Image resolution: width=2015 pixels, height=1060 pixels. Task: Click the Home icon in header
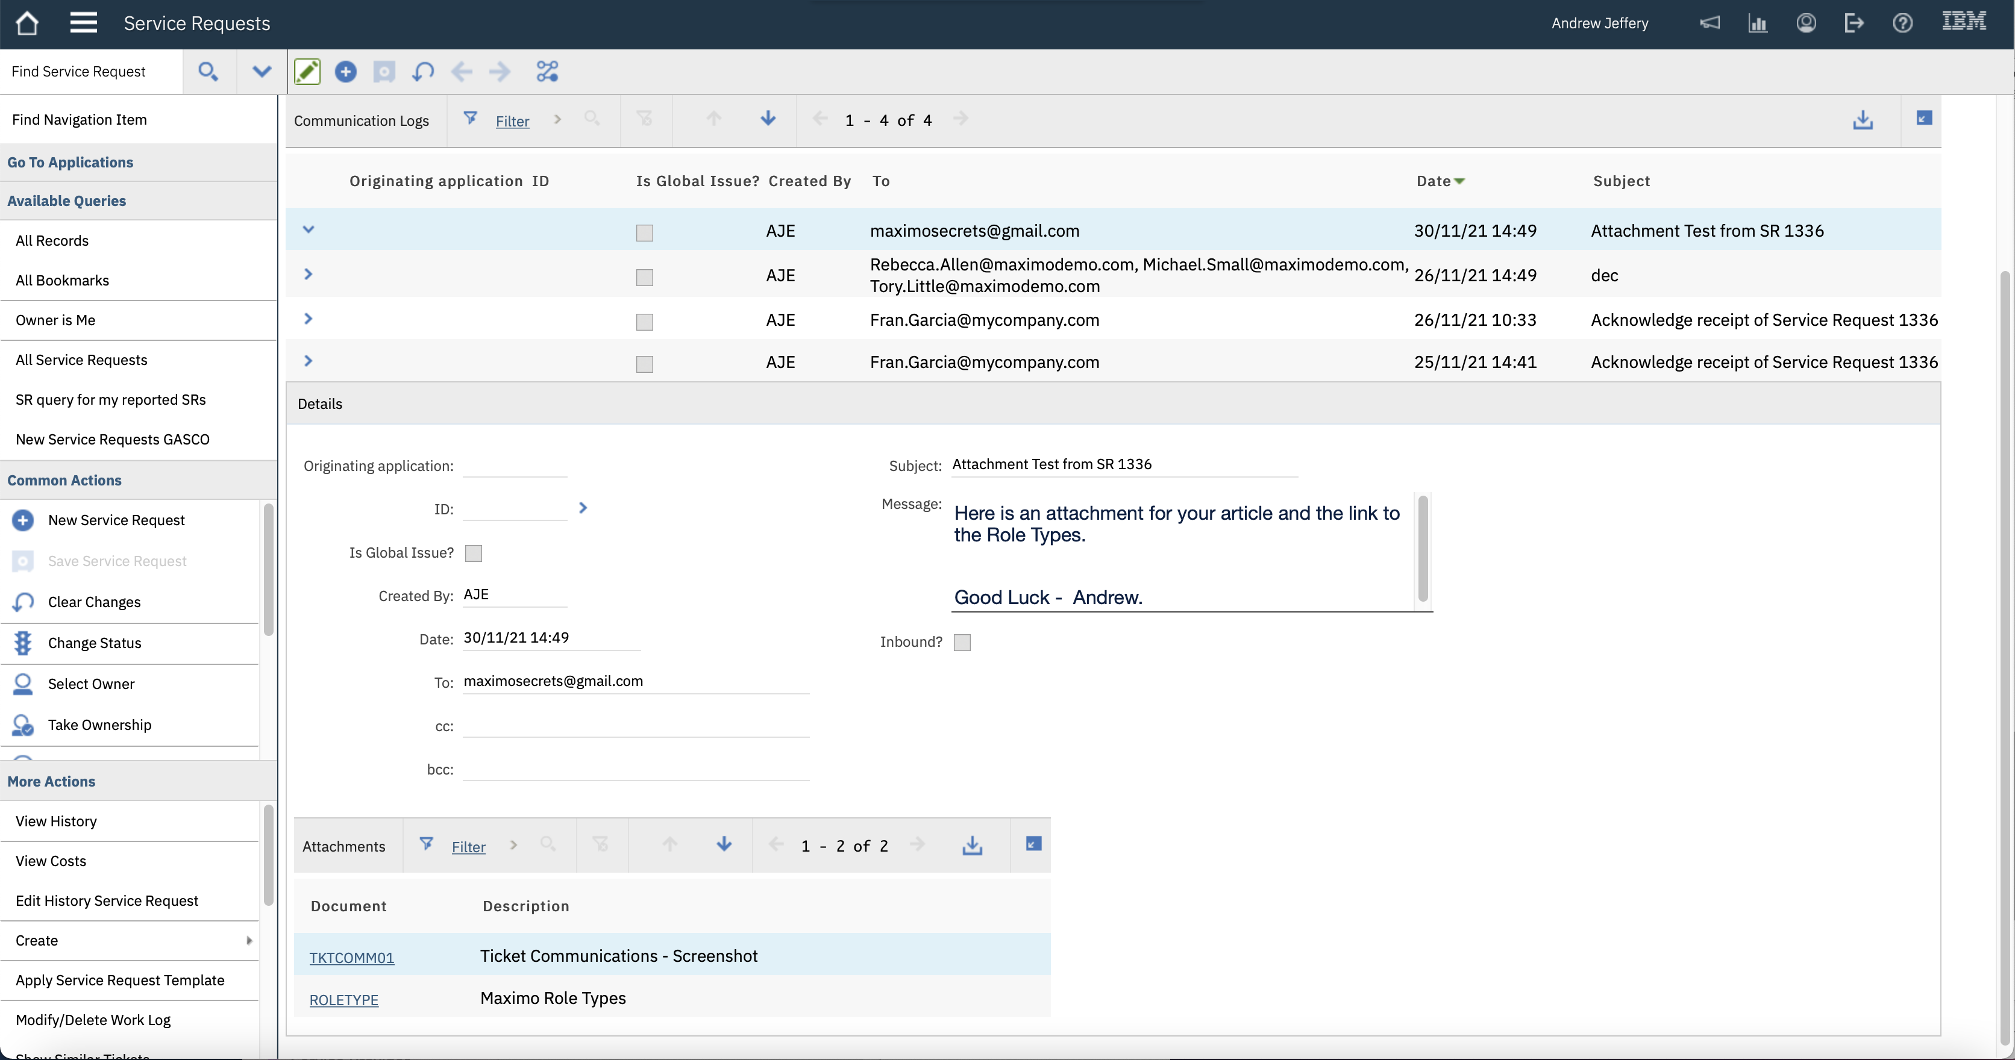coord(27,23)
